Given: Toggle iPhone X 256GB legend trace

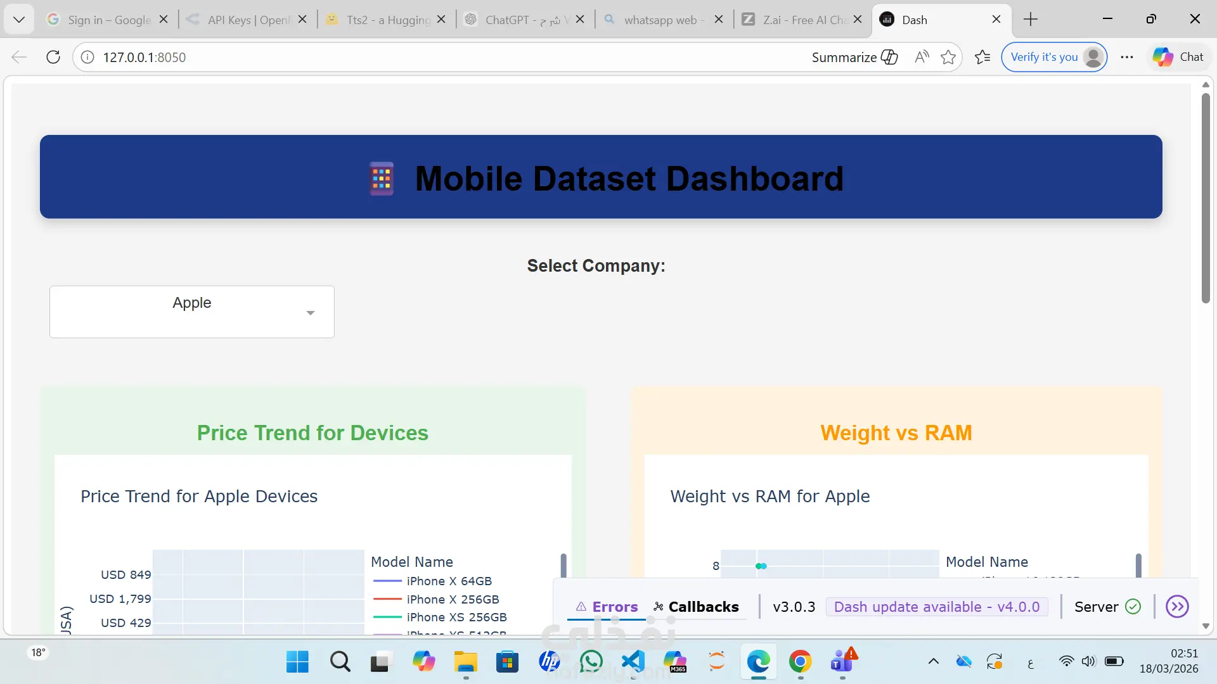Looking at the screenshot, I should click(x=452, y=599).
